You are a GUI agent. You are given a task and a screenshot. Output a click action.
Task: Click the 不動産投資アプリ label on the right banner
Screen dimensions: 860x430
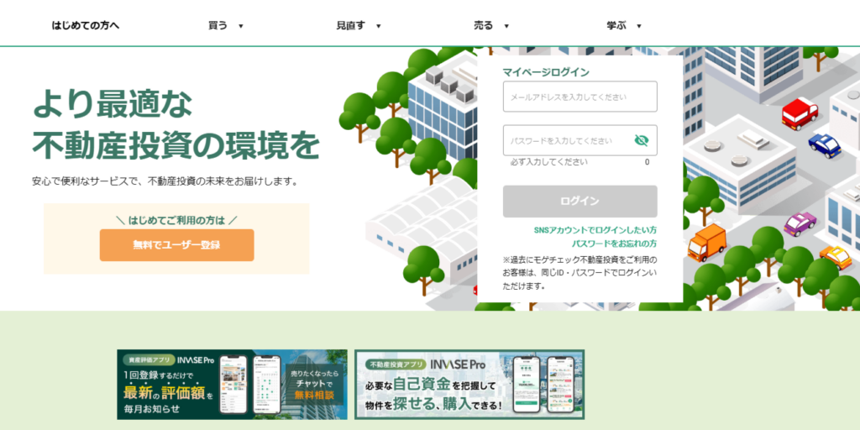[x=396, y=364]
